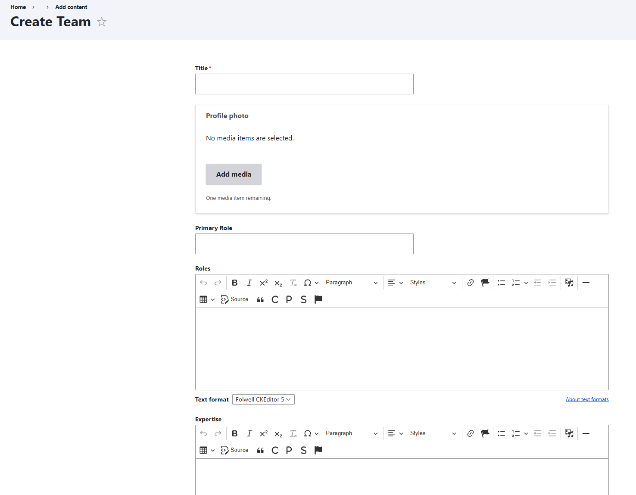Image resolution: width=636 pixels, height=495 pixels.
Task: Click the star icon beside Create Team
Action: pyautogui.click(x=102, y=22)
